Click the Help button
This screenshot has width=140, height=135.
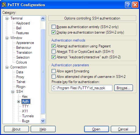pos(43,129)
